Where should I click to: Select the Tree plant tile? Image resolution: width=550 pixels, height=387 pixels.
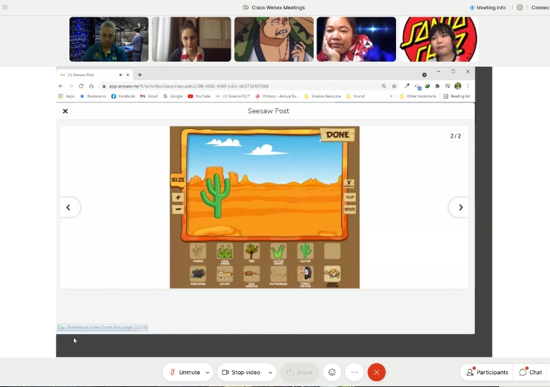(252, 251)
